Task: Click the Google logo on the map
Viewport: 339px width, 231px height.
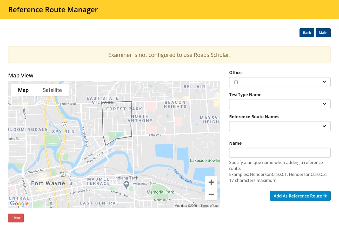Action: coord(19,203)
